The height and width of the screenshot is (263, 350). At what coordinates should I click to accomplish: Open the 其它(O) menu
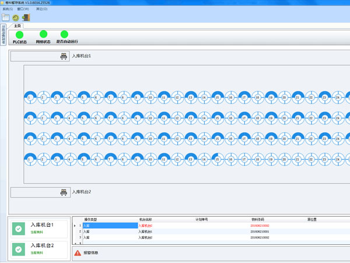[42, 9]
